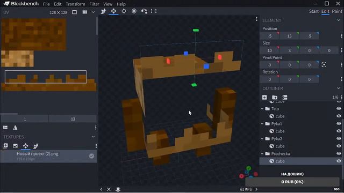344x193 pixels.
Task: Click the 0 RUB (0%) progress bar
Action: tap(292, 182)
